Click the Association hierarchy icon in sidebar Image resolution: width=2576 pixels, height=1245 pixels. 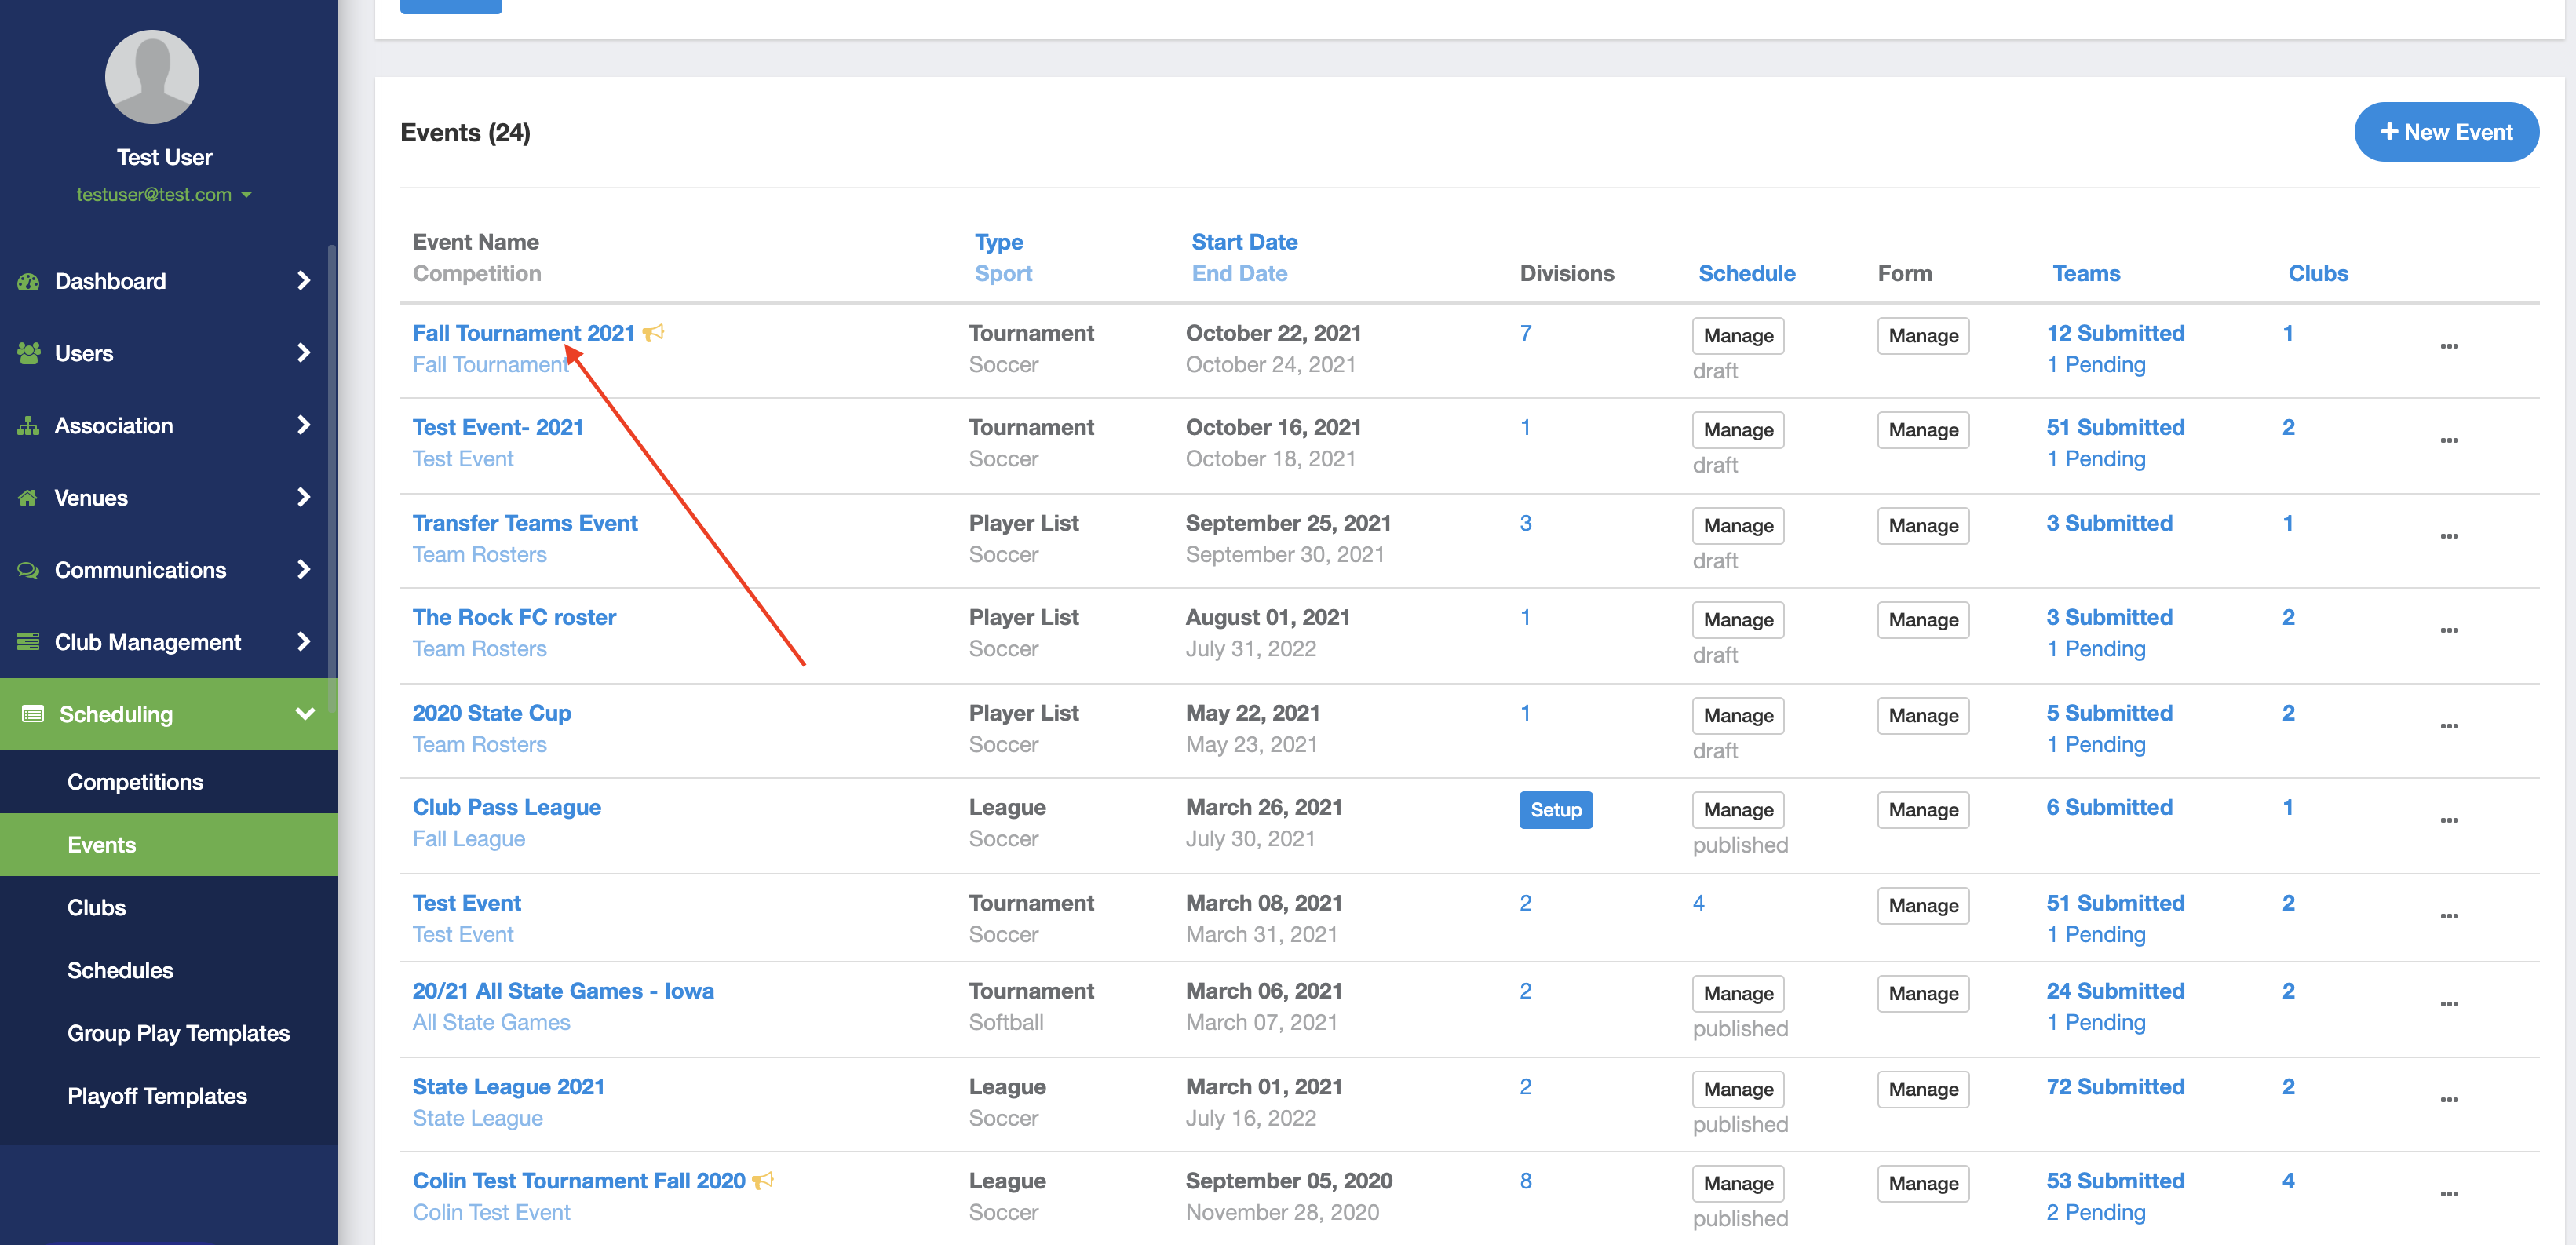coord(28,425)
